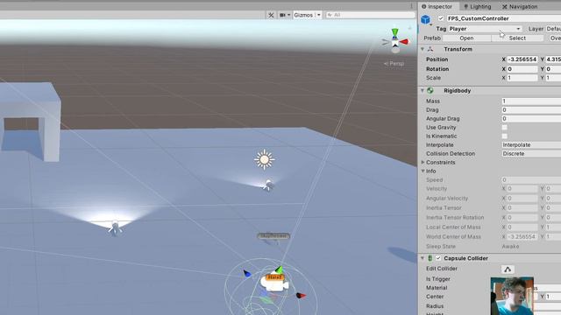Click the Rotation X field
The image size is (561, 315).
click(x=522, y=69)
